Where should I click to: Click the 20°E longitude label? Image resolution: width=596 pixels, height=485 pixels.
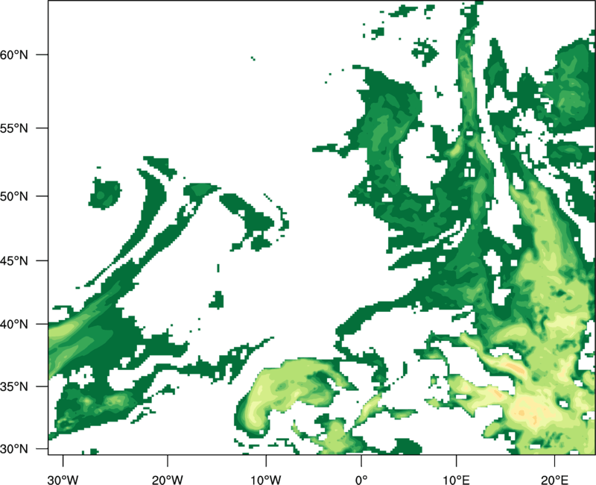tap(554, 480)
